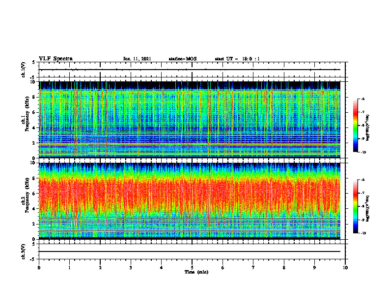Click time axis tick label "8"
The width and height of the screenshot is (389, 300).
[284, 268]
